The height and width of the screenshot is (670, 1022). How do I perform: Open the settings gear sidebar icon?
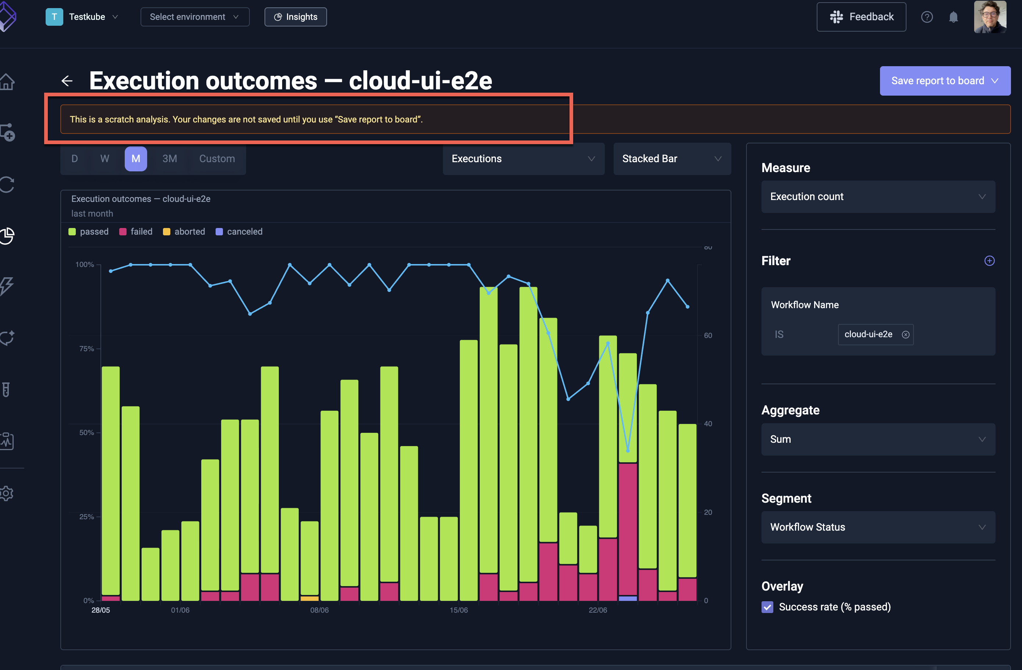click(7, 493)
